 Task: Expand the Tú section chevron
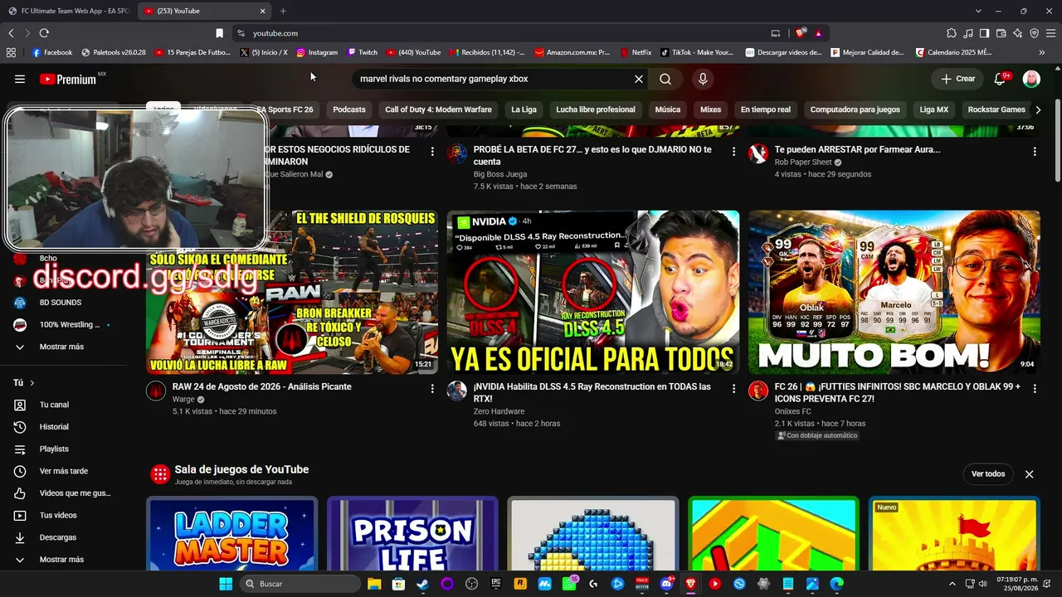click(32, 383)
